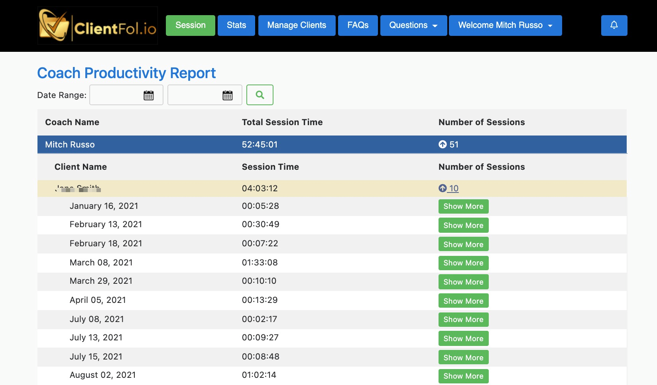
Task: Collapse the client's 10 sessions link
Action: click(448, 188)
